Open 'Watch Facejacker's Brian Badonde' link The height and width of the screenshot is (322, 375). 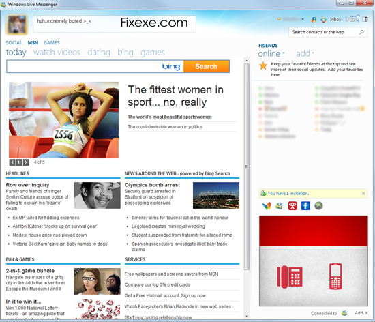(178, 307)
